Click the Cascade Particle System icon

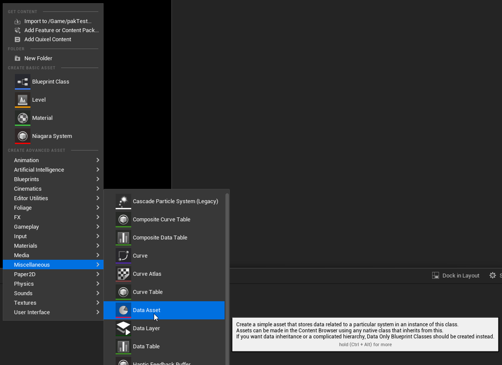click(123, 201)
